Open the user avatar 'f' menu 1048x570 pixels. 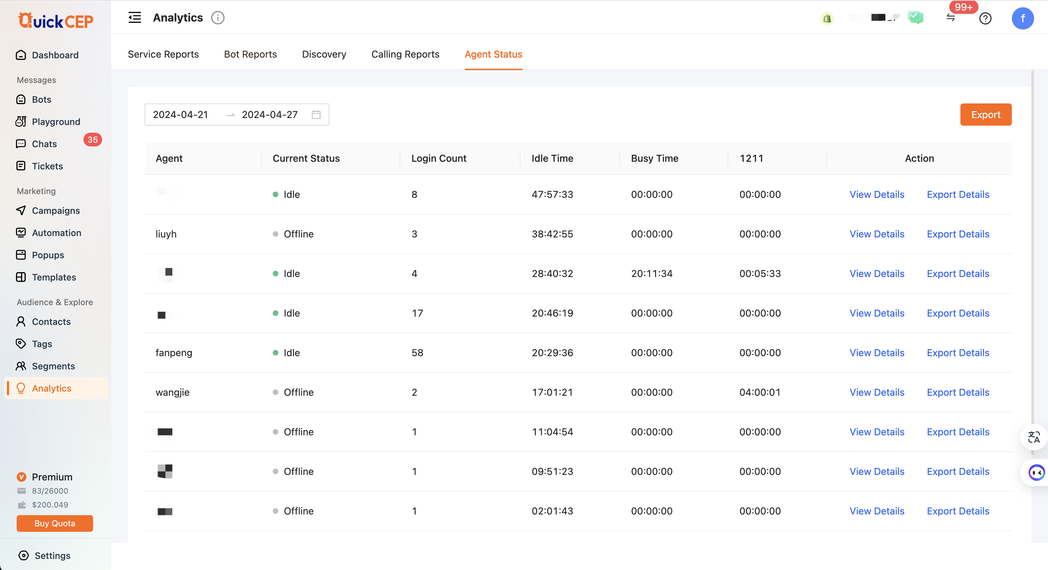pyautogui.click(x=1022, y=18)
